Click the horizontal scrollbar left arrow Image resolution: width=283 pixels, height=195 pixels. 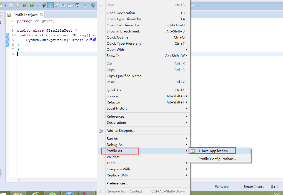19,179
